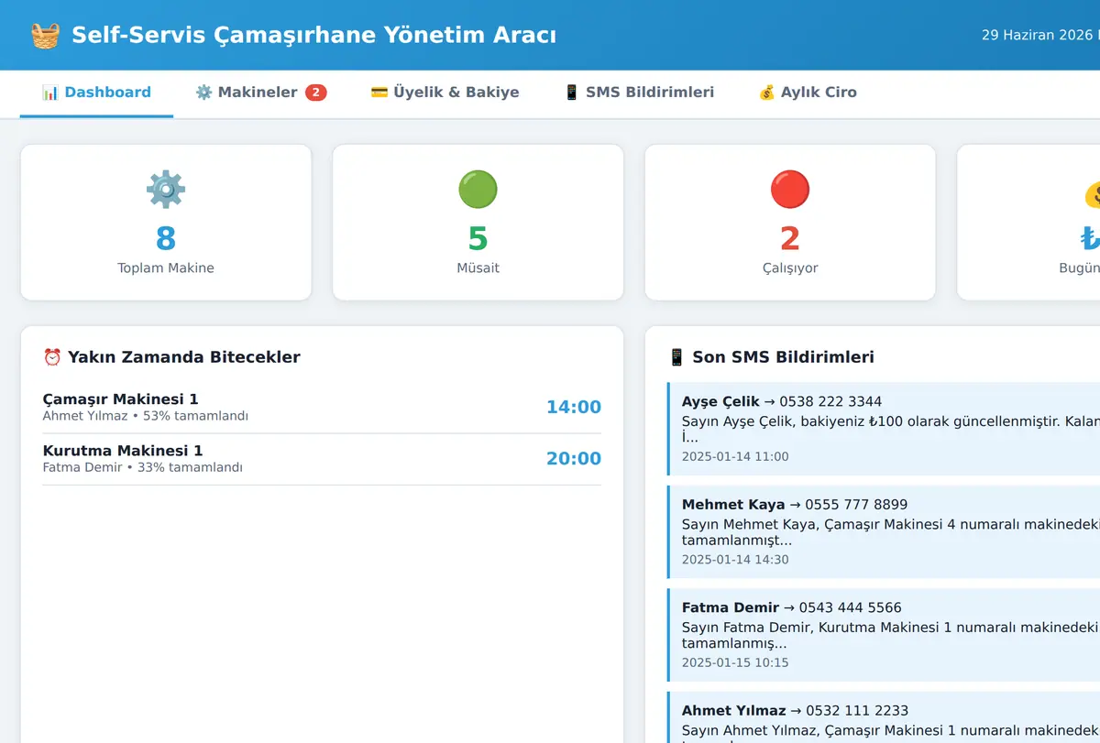
Task: Click the chart icon on Dashboard tab
Action: click(x=50, y=93)
